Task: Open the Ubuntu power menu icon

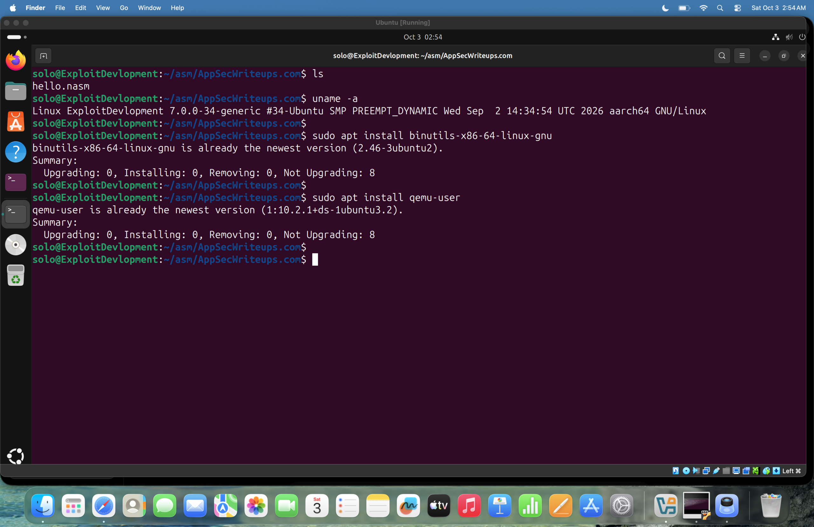Action: point(802,37)
